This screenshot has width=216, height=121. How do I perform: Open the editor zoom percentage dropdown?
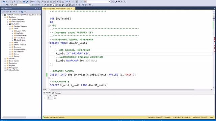click(x=49, y=90)
